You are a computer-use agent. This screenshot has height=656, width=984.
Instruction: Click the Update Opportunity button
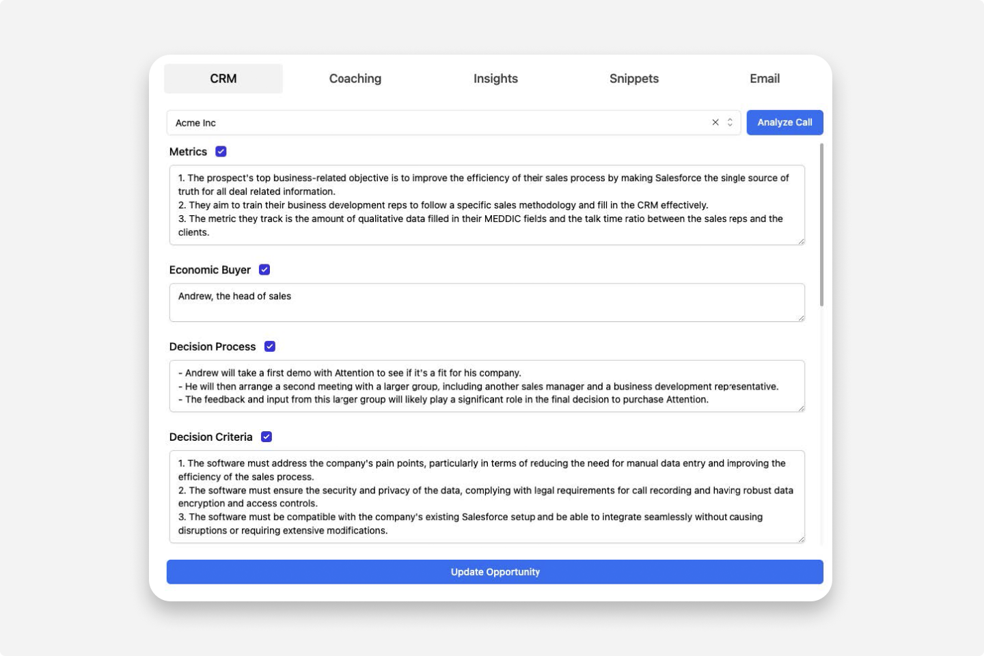[495, 572]
